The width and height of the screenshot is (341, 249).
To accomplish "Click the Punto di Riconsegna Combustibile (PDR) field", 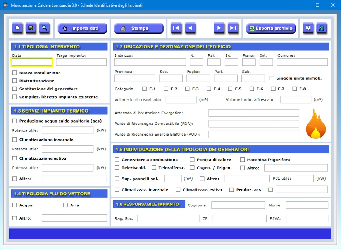I will click(x=254, y=123).
